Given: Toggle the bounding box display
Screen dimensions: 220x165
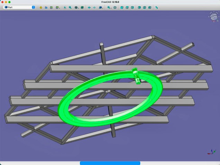Looking at the screenshot, I should click(x=82, y=7).
